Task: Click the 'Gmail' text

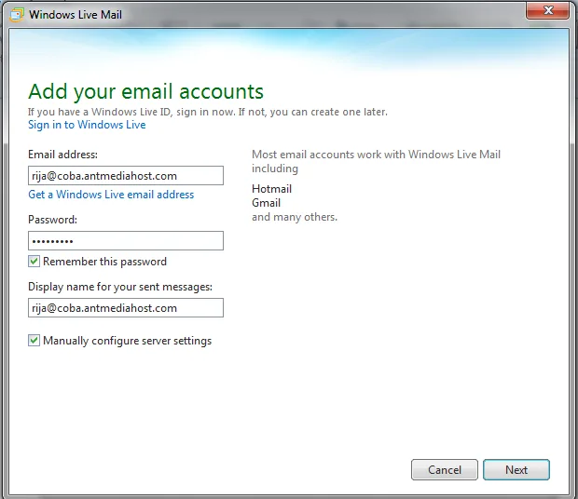Action: (x=266, y=203)
